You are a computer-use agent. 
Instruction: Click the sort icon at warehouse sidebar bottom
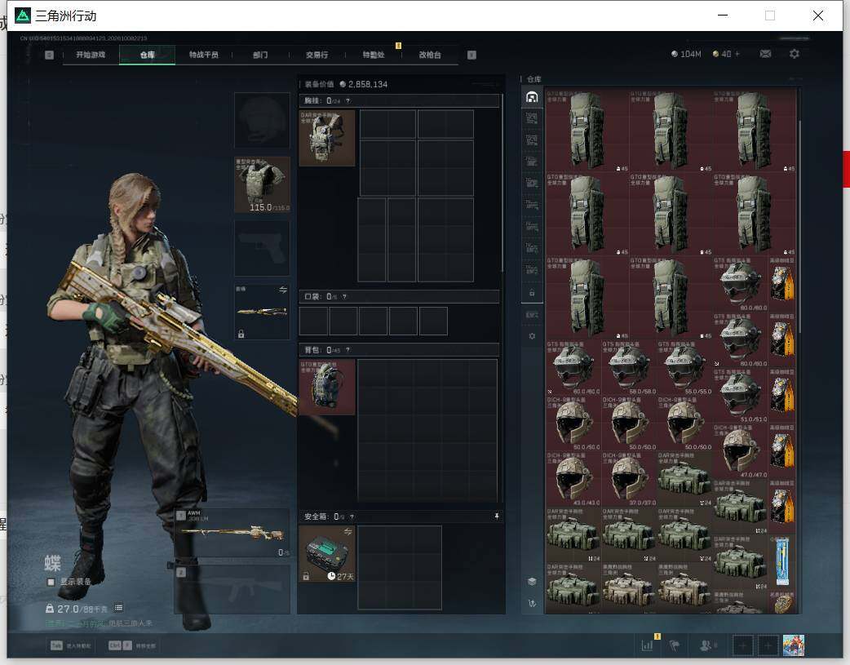coord(532,603)
